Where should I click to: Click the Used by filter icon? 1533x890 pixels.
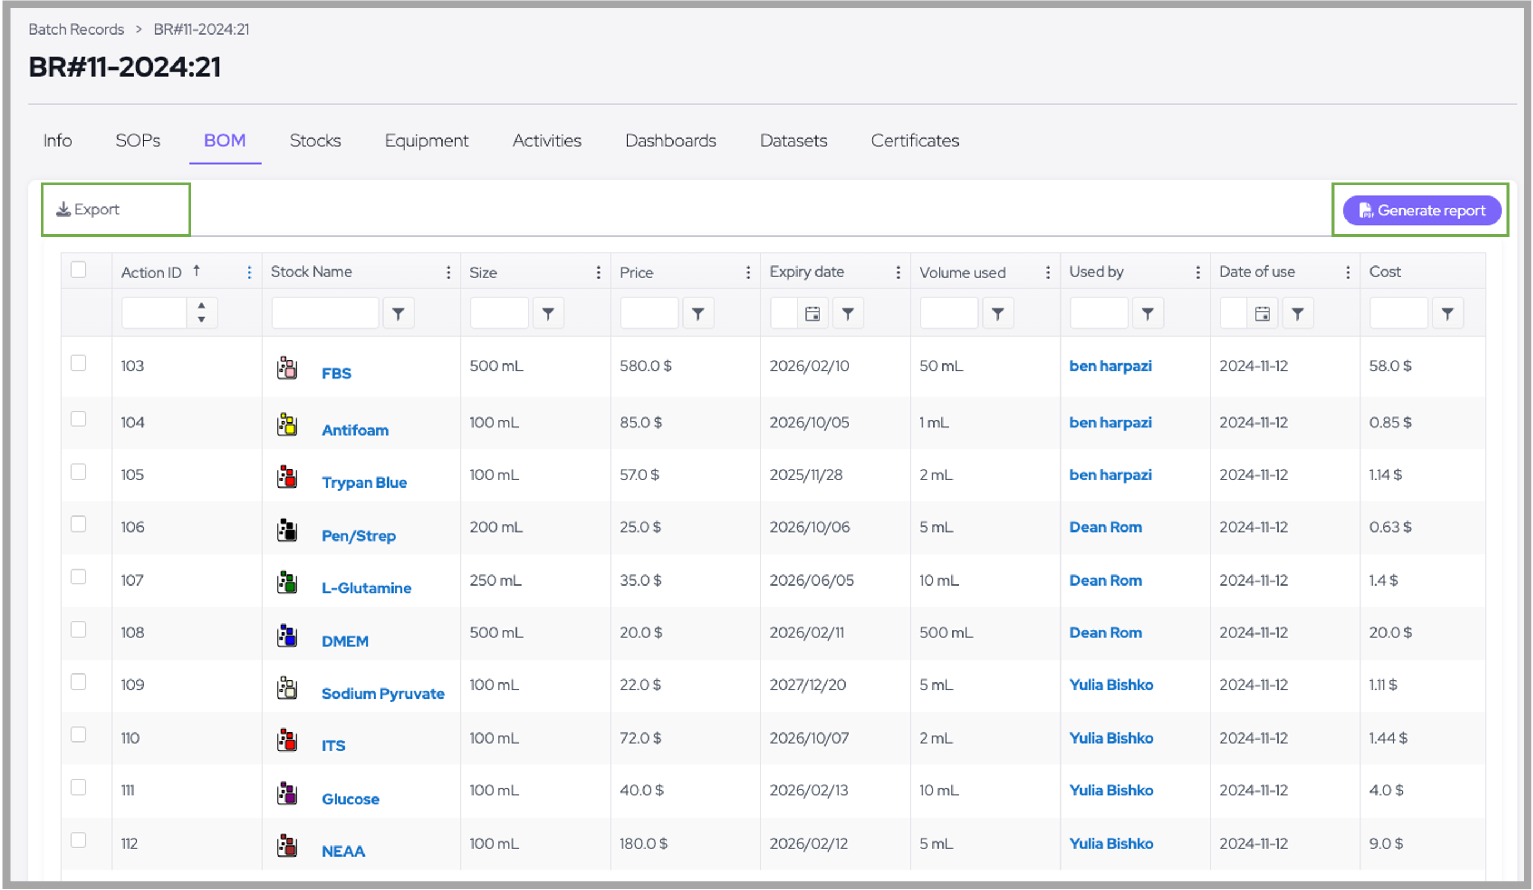(x=1147, y=313)
